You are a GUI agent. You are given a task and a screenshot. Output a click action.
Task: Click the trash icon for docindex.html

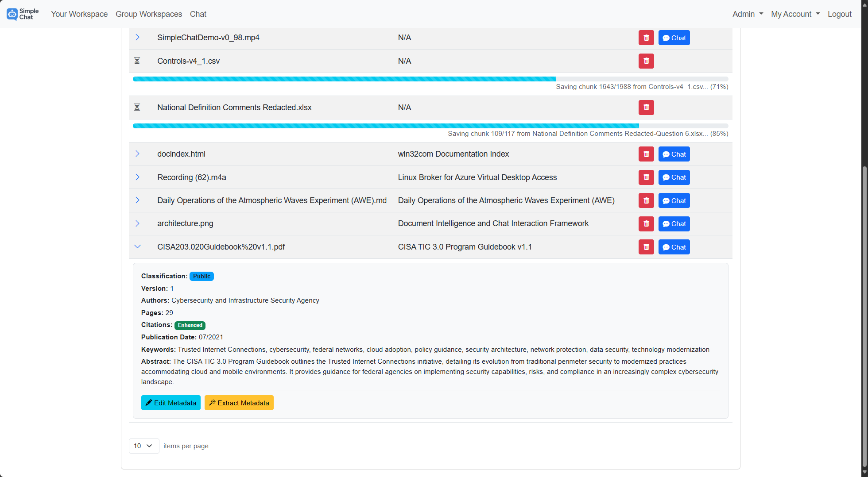[646, 154]
